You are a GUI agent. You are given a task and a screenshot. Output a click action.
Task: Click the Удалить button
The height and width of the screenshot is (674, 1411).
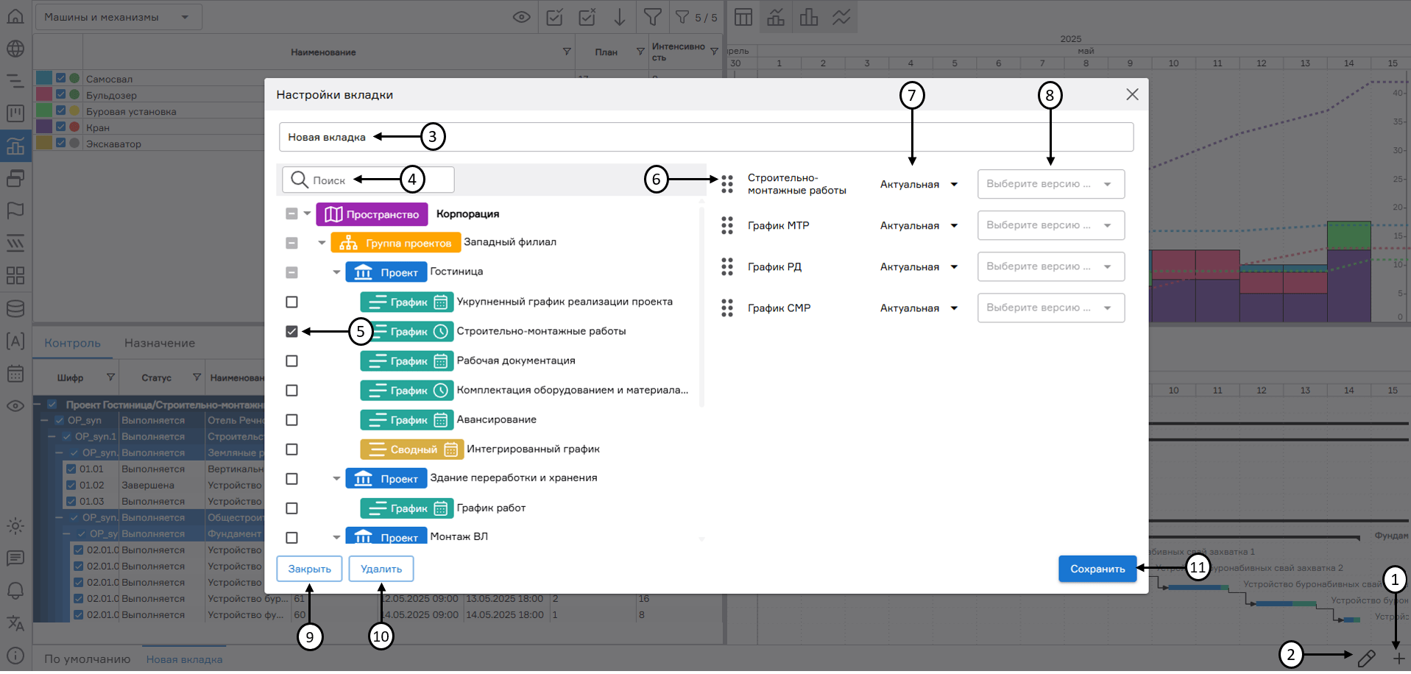(381, 569)
